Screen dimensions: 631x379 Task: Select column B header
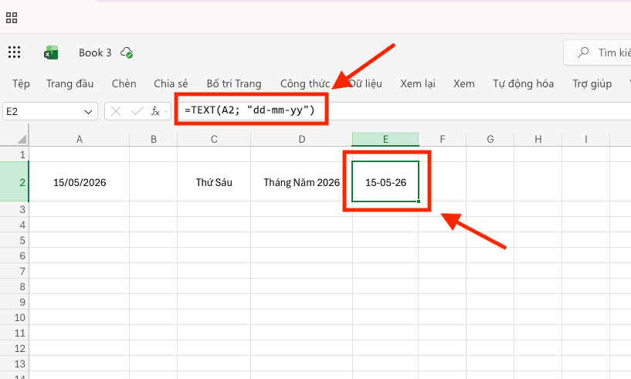(x=154, y=139)
